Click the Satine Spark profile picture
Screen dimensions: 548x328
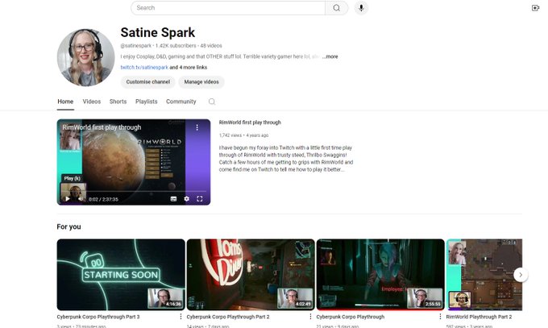point(85,58)
